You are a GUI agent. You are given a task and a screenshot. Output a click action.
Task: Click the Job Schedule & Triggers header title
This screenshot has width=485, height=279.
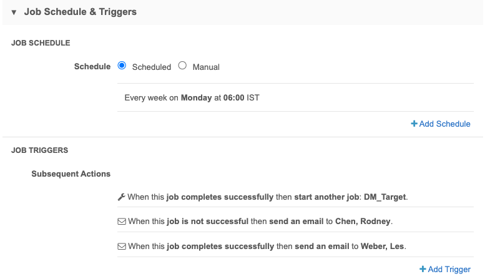pos(80,12)
